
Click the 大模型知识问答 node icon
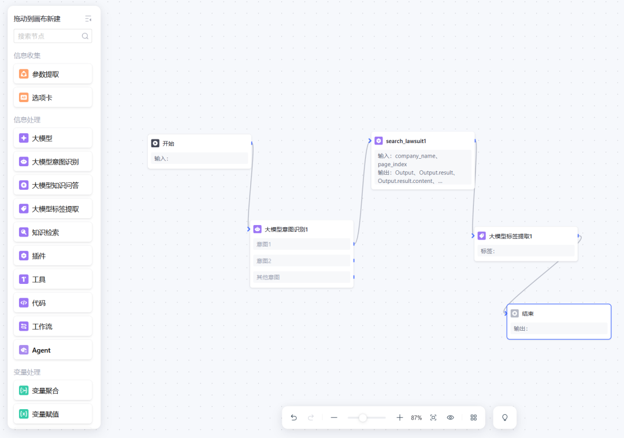23,185
